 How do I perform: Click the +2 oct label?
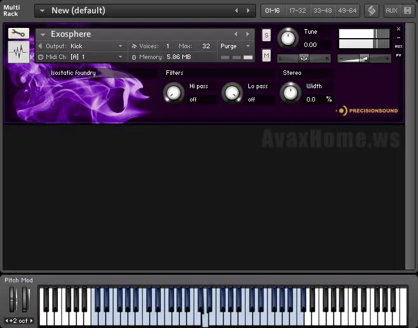click(18, 321)
